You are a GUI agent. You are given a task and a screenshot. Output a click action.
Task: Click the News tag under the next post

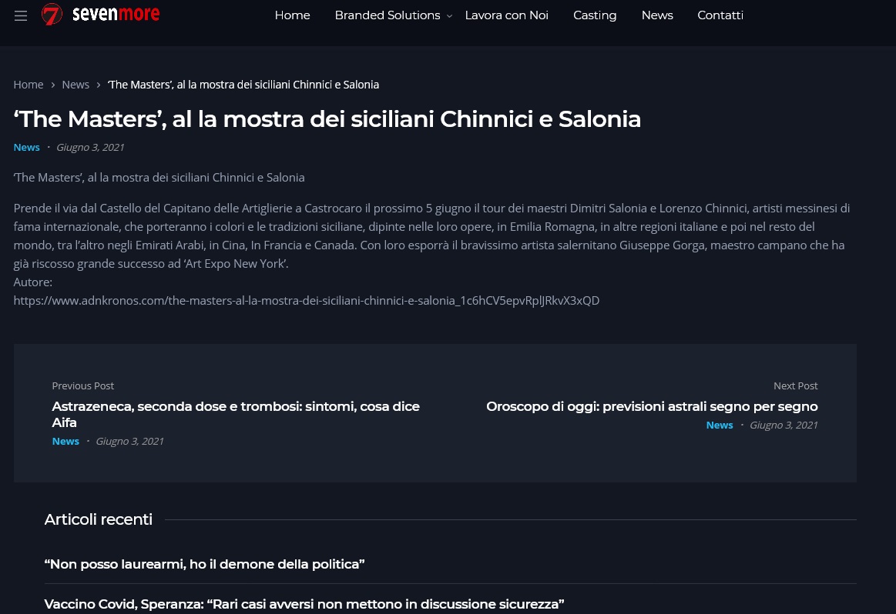(719, 425)
